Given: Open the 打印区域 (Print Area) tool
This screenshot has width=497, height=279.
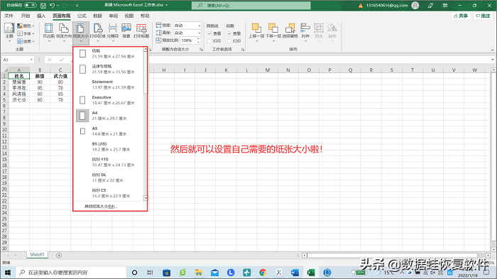Looking at the screenshot, I should point(98,33).
